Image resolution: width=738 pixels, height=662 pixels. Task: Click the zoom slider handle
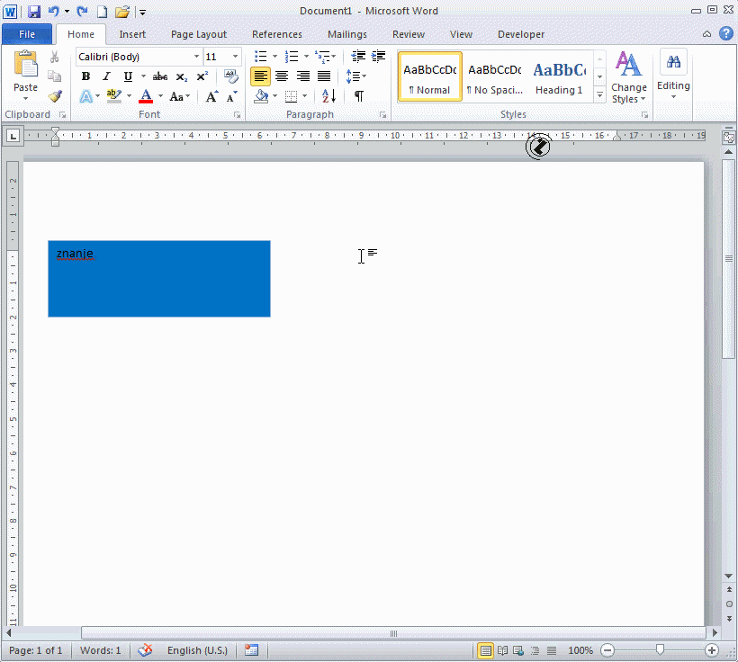click(x=660, y=649)
